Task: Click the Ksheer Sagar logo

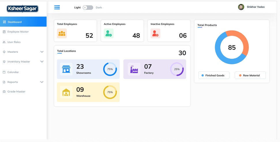Action: (22, 9)
